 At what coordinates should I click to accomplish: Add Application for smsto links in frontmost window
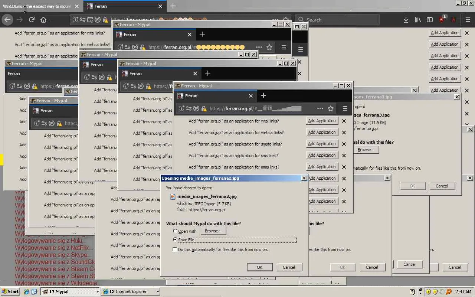tap(322, 144)
